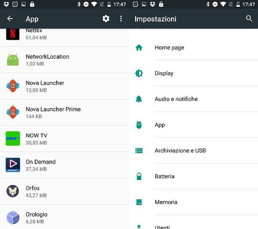Select NetworkLocation app name

click(x=47, y=57)
